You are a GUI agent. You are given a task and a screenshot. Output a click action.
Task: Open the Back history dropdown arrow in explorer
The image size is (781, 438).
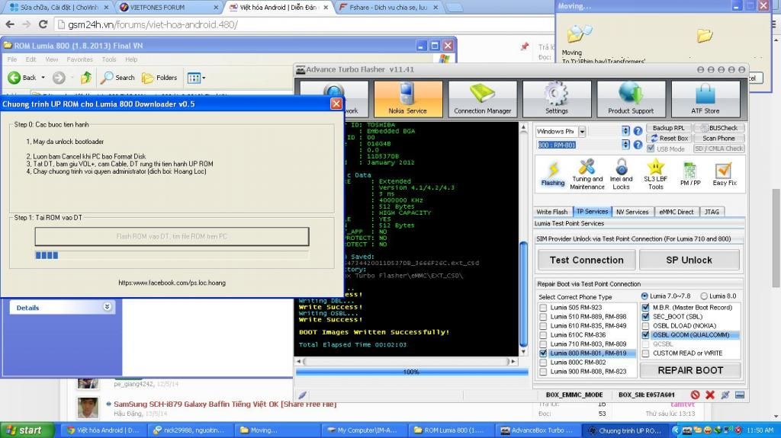43,78
